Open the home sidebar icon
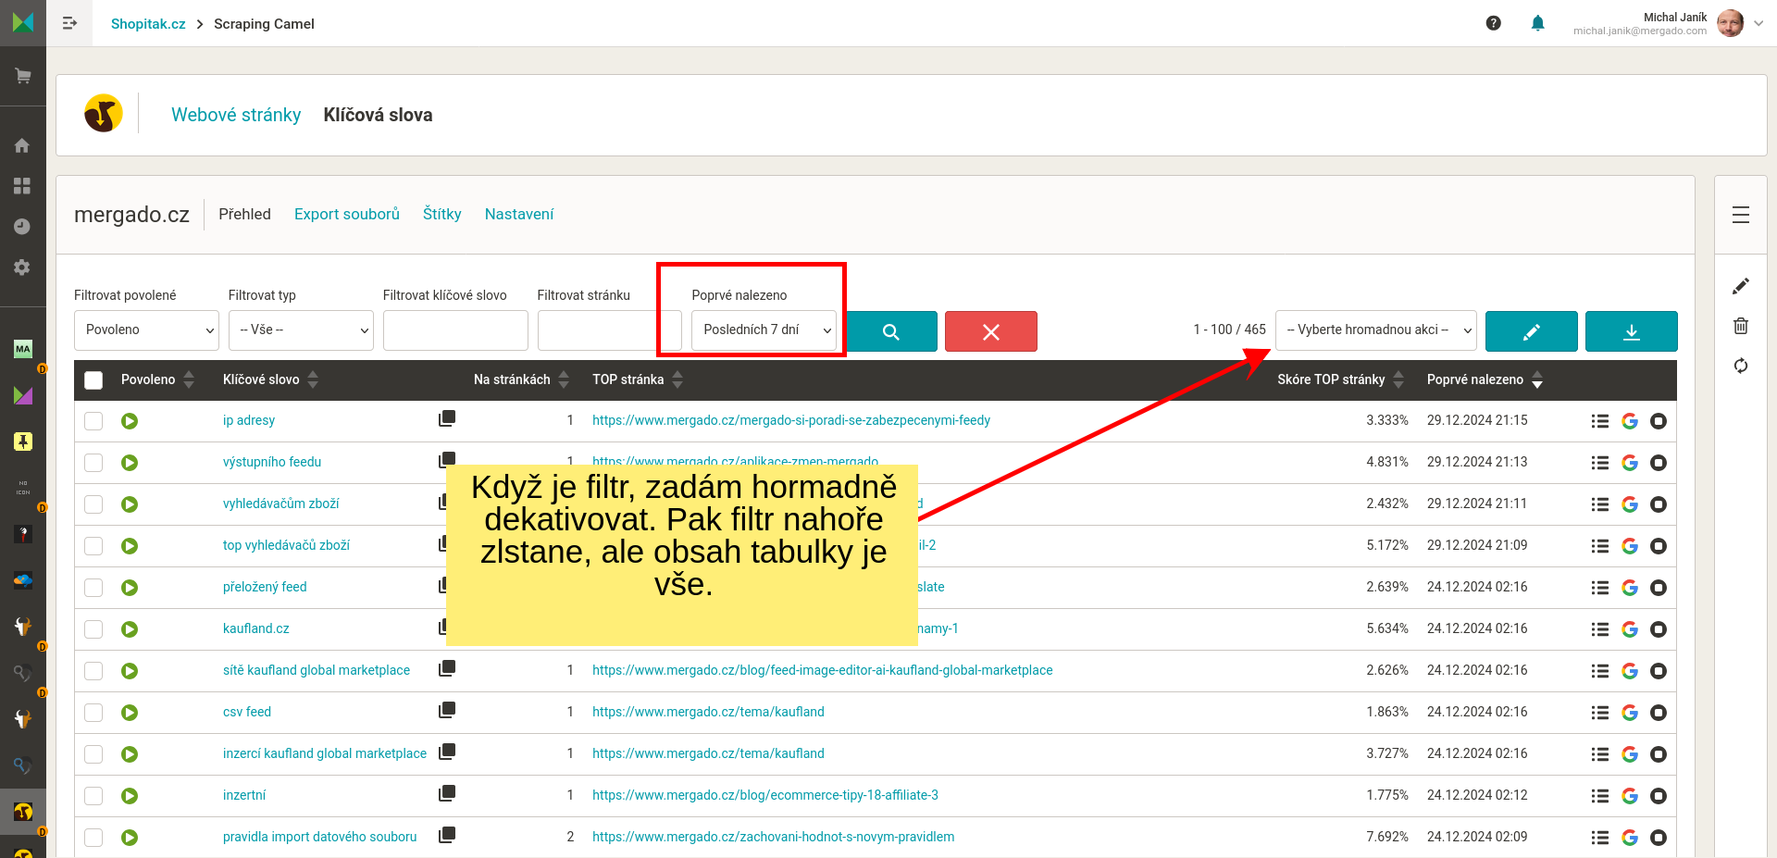Viewport: 1777px width, 858px height. click(x=22, y=145)
